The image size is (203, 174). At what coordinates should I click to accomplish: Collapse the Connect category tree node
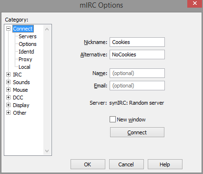[8, 29]
